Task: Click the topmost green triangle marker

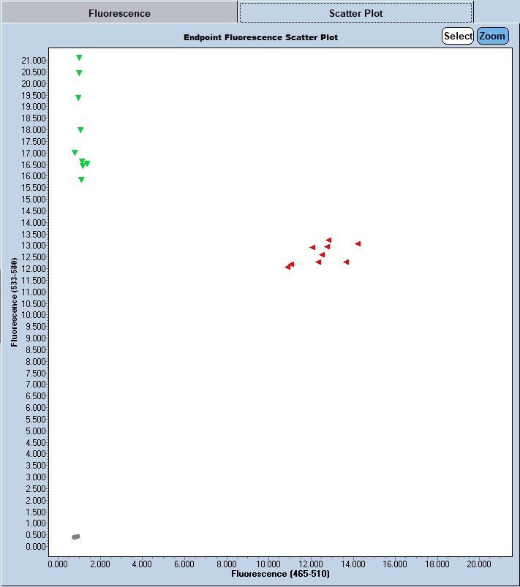Action: click(79, 57)
